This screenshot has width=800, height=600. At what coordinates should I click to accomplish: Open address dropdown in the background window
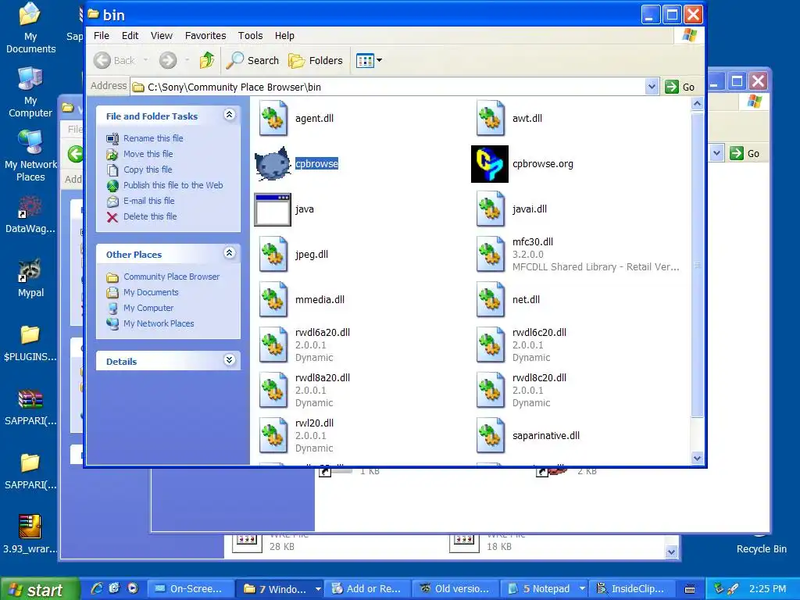pyautogui.click(x=716, y=153)
